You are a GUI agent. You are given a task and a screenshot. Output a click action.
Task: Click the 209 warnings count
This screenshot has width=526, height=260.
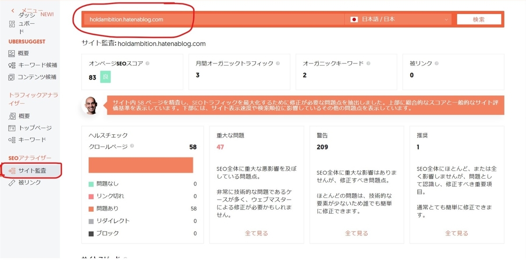pyautogui.click(x=322, y=147)
